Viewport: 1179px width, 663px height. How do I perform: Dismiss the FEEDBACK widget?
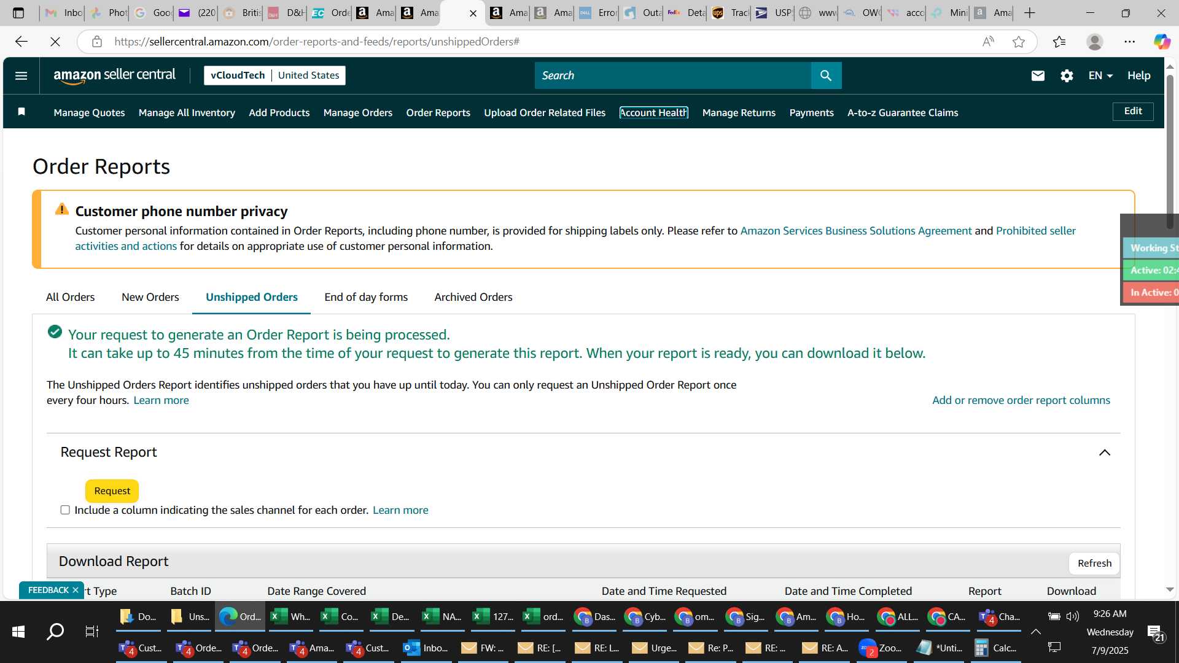(76, 590)
